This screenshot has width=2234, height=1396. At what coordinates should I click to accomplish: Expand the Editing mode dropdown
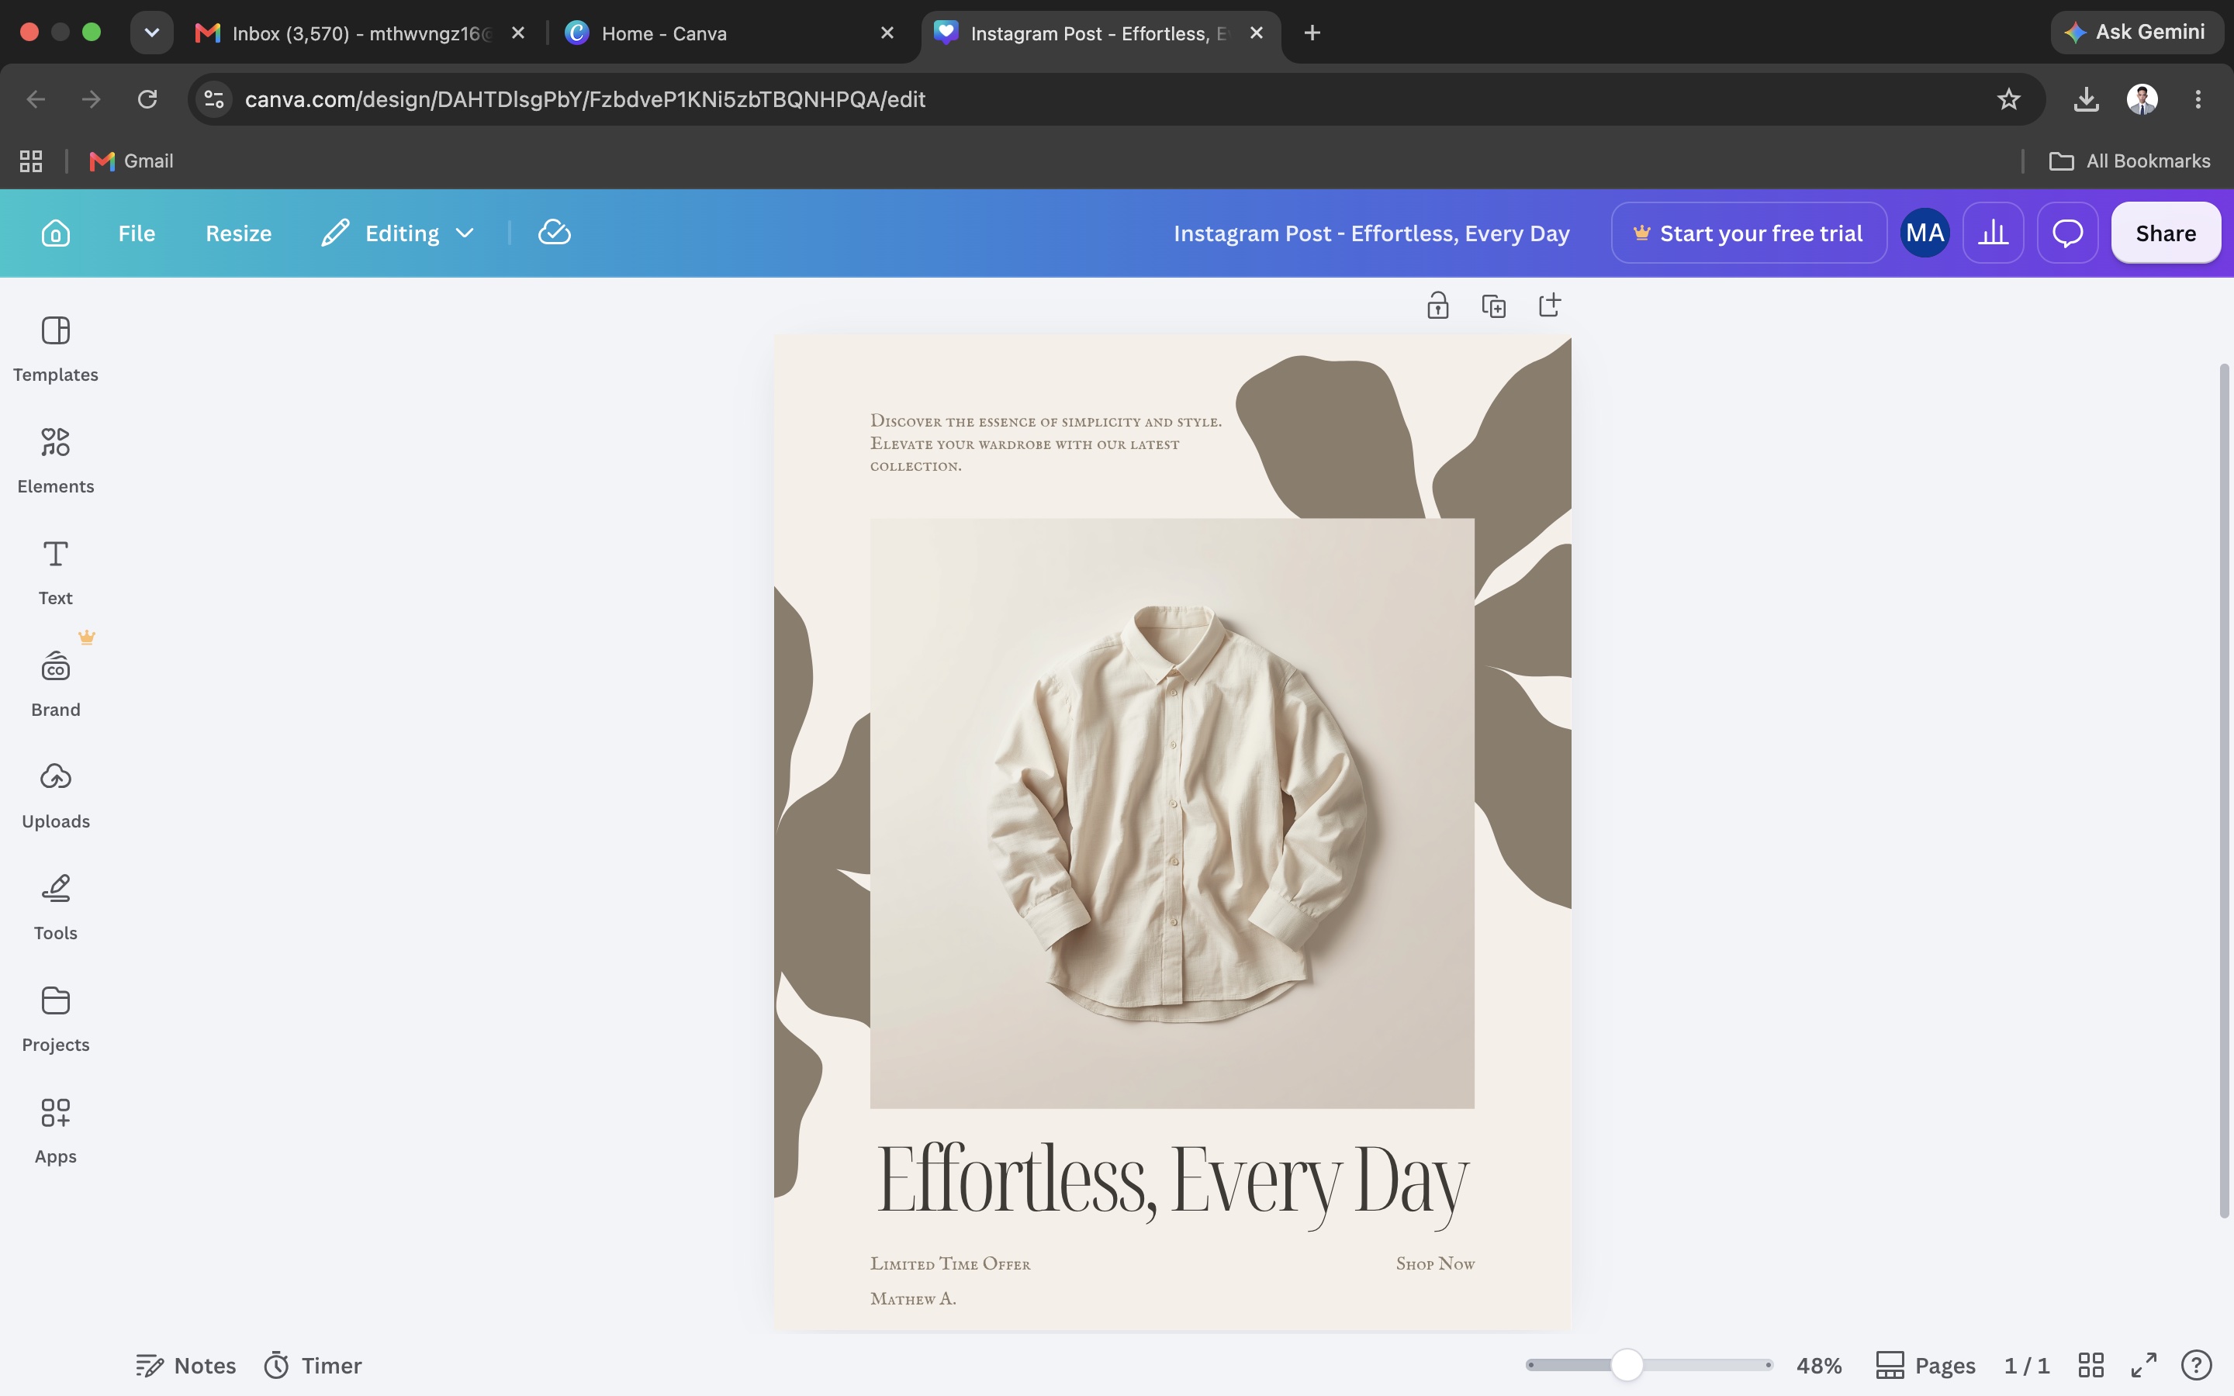398,233
